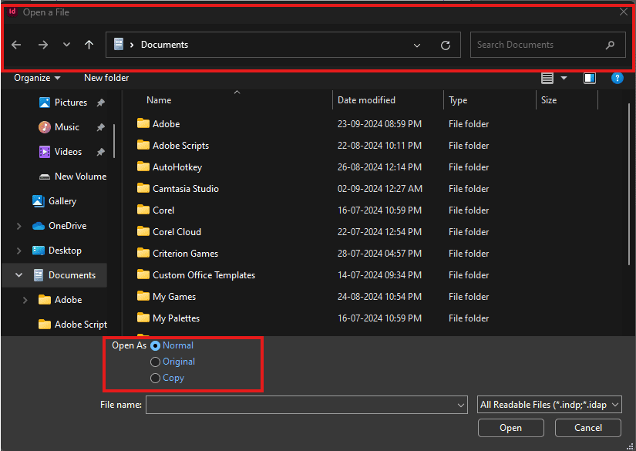Click the Forward navigation arrow
Image resolution: width=636 pixels, height=451 pixels.
click(x=43, y=45)
